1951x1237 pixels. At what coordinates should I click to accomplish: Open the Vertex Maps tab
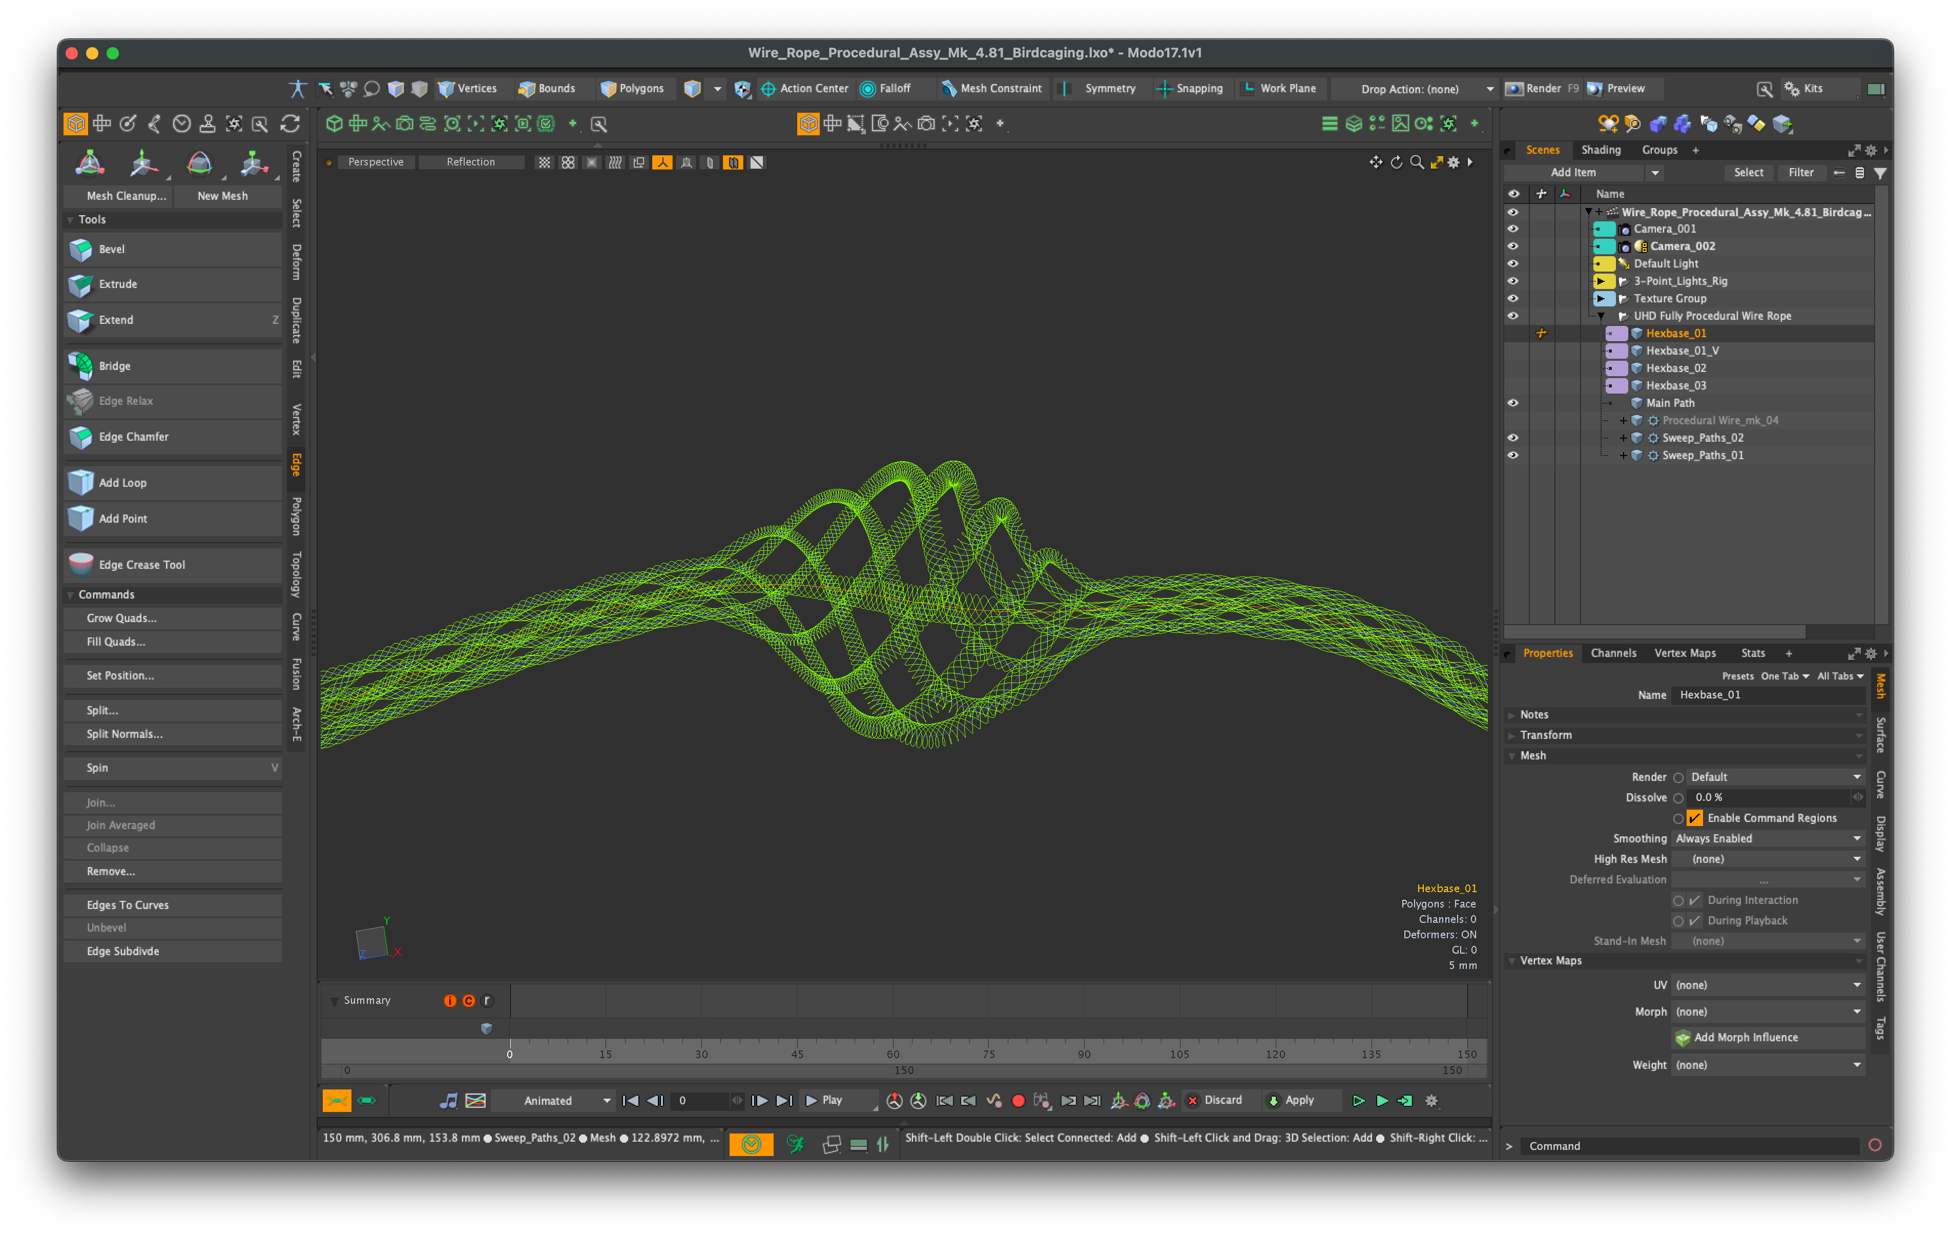pyautogui.click(x=1685, y=653)
